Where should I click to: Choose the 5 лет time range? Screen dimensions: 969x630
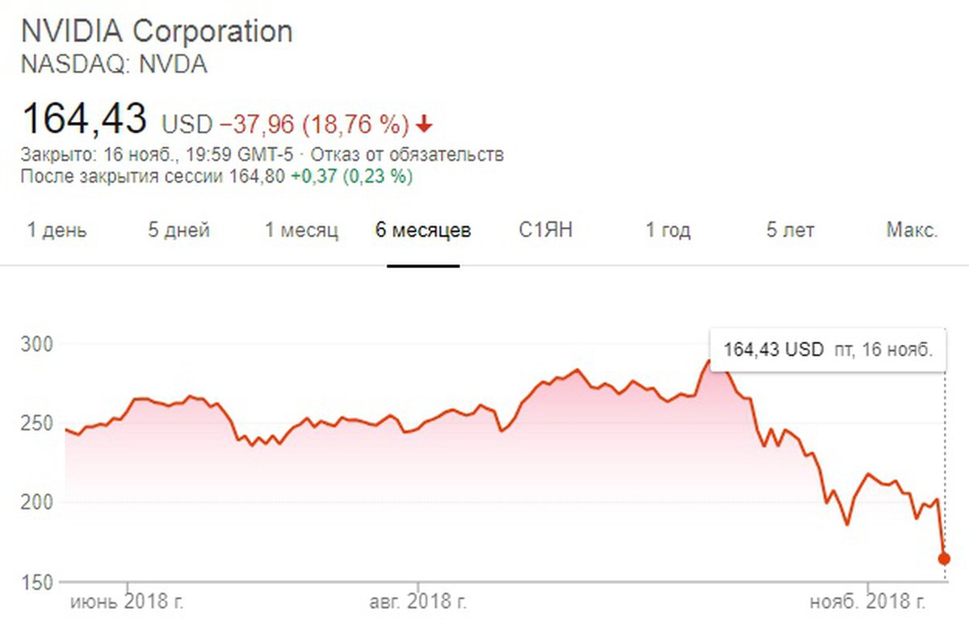tap(791, 230)
